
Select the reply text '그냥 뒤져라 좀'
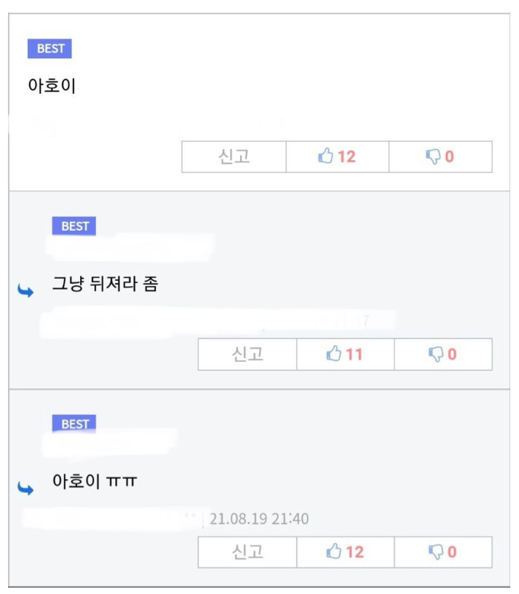105,284
